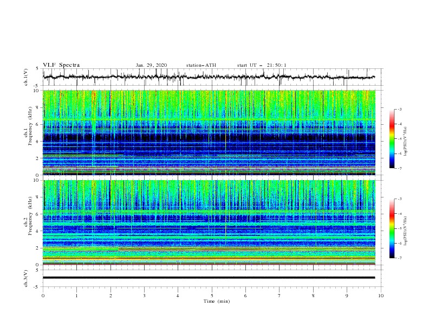Click time tick label '5' on x-axis
The height and width of the screenshot is (332, 429).
212,296
